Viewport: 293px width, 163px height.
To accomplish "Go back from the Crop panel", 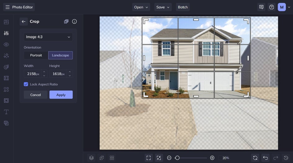I will point(24,21).
